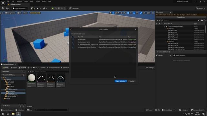Open the Platforms dropdown

pyautogui.click(x=74, y=8)
